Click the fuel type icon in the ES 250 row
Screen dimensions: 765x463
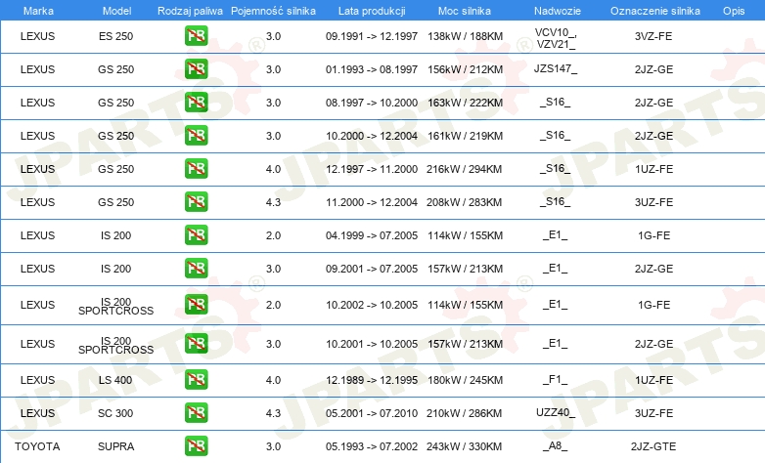tap(196, 36)
